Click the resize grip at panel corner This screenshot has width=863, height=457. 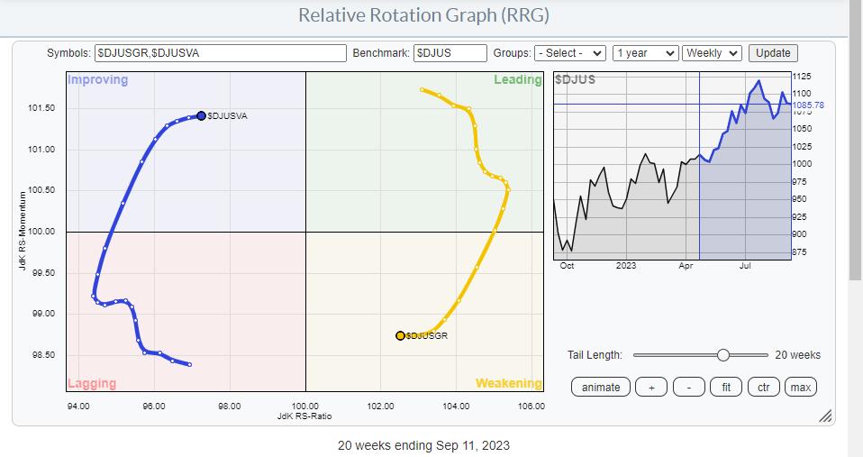point(825,416)
